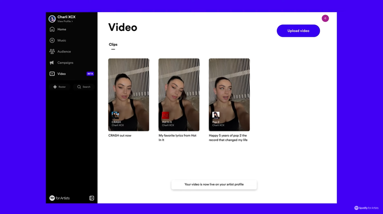Select the Clips tab

click(x=113, y=45)
